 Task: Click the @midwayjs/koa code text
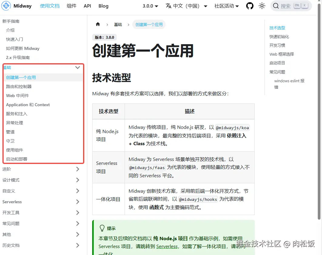232,128
